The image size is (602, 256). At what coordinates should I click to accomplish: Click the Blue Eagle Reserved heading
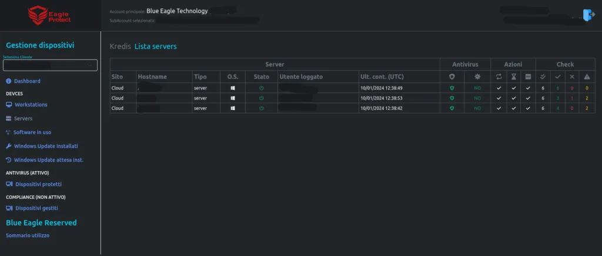41,223
